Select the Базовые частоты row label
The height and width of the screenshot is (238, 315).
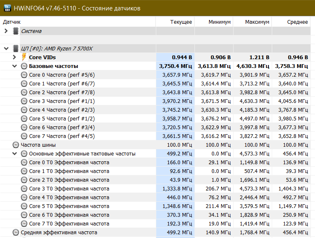(54, 66)
